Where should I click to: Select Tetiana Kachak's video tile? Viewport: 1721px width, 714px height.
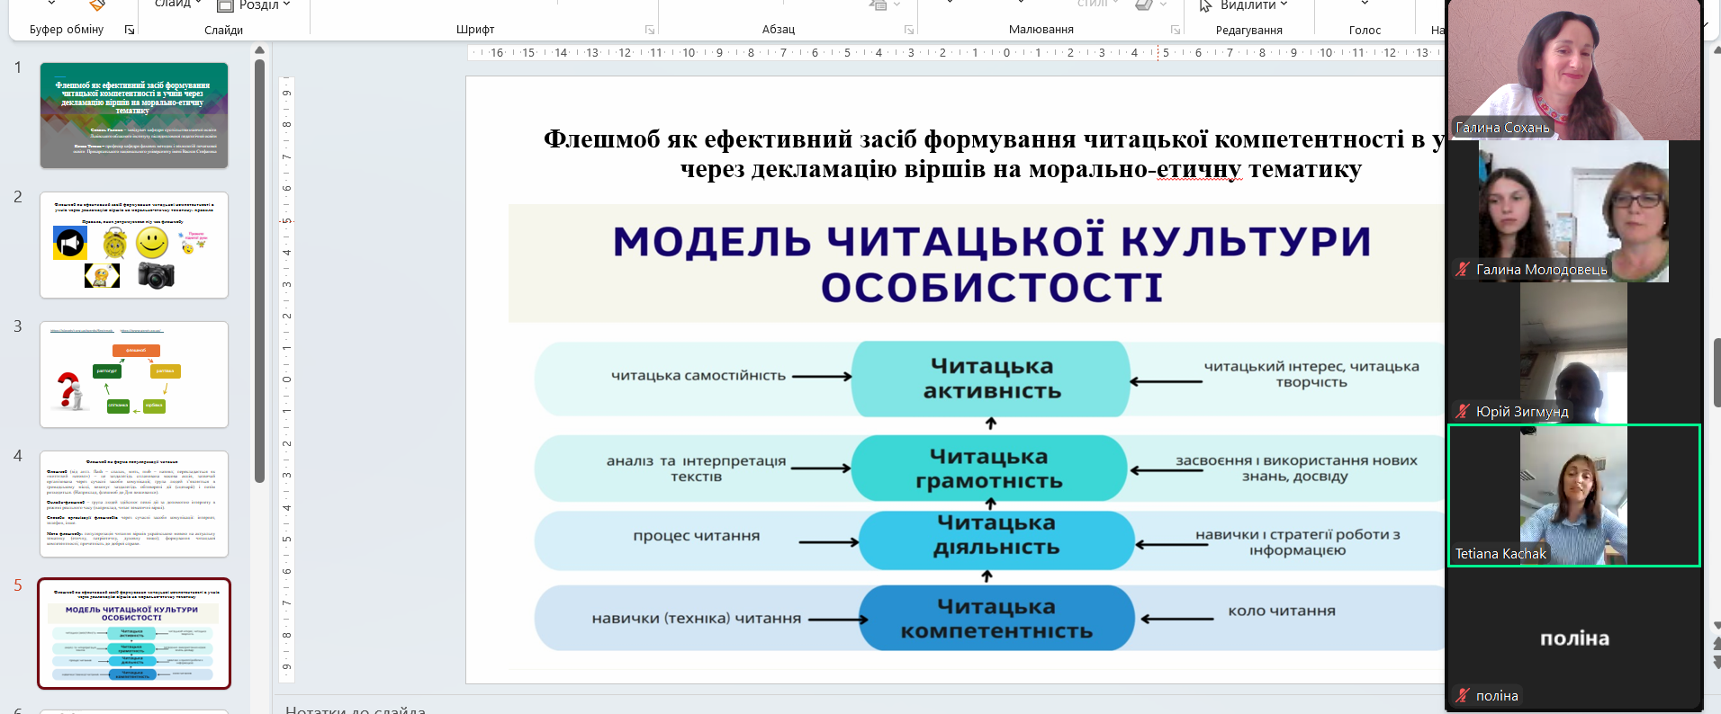(x=1572, y=495)
